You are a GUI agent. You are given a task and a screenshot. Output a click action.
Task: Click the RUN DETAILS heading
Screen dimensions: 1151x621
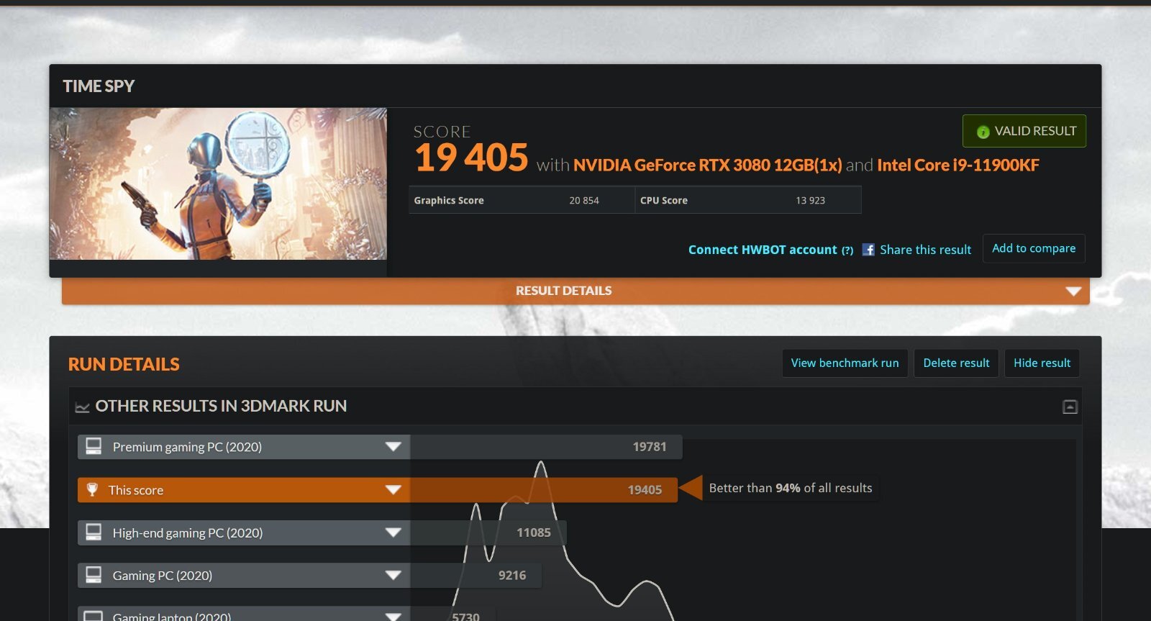point(124,364)
